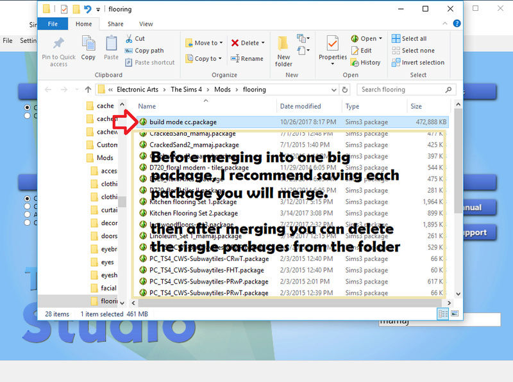Select the decor folder in navigation tree
513x382 pixels.
tap(104, 223)
